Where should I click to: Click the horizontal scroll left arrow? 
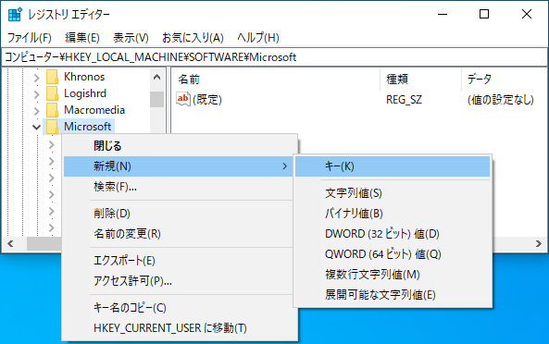10,244
